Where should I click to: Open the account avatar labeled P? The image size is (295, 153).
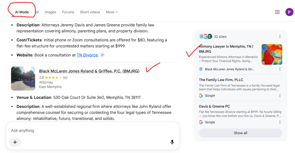click(289, 12)
